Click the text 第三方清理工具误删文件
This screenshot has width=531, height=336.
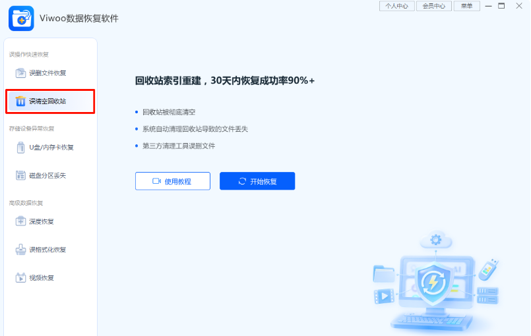pyautogui.click(x=179, y=146)
